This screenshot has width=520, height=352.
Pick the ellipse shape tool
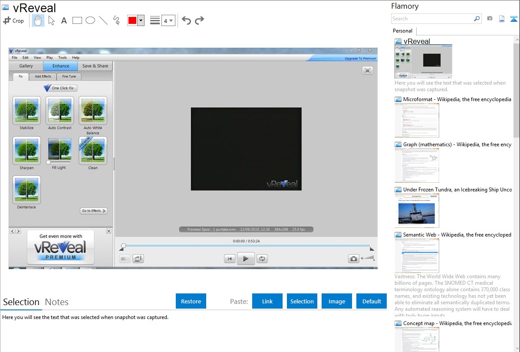pos(90,20)
